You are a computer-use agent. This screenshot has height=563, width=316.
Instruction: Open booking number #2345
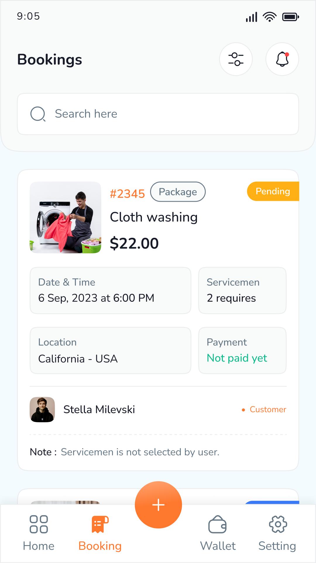(127, 194)
